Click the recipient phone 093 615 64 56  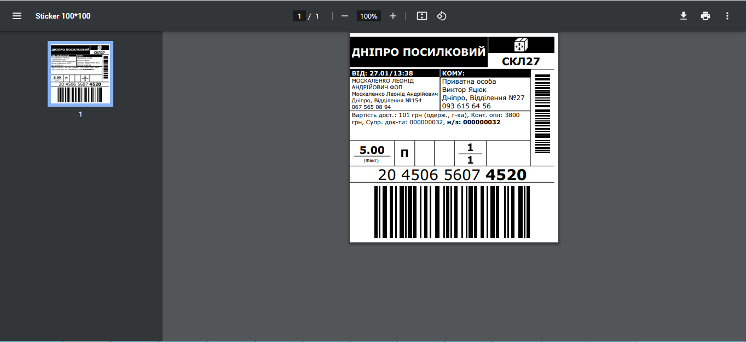click(466, 106)
